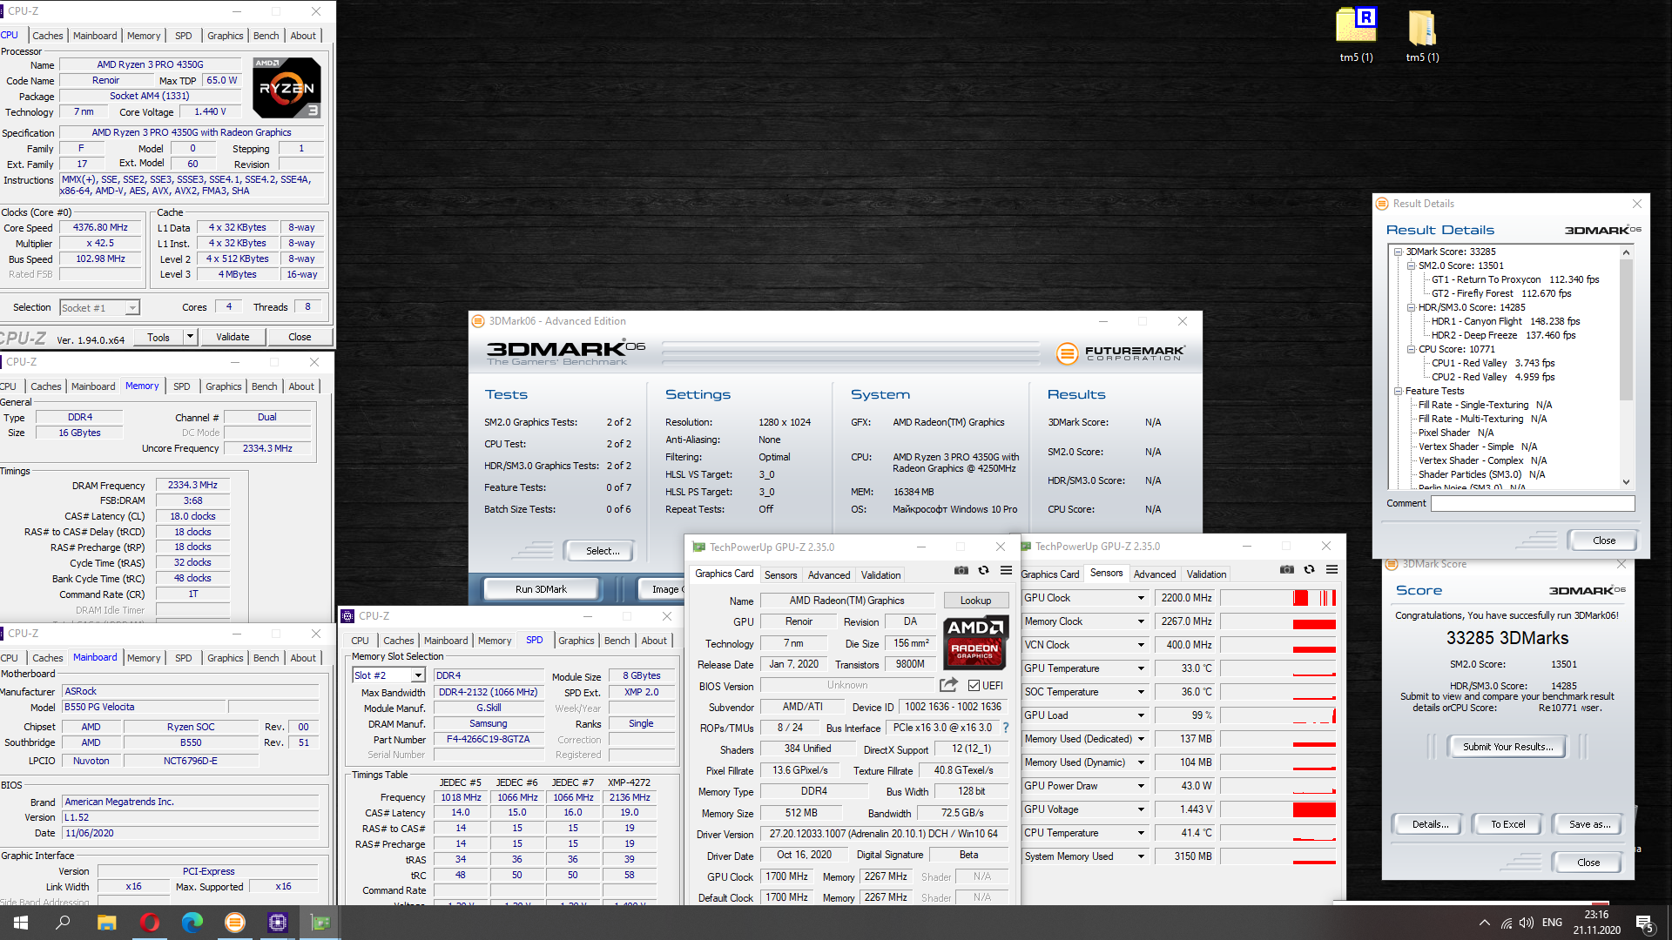Image resolution: width=1672 pixels, height=940 pixels.
Task: Collapse the 3DMark Score tree node
Action: [x=1399, y=252]
